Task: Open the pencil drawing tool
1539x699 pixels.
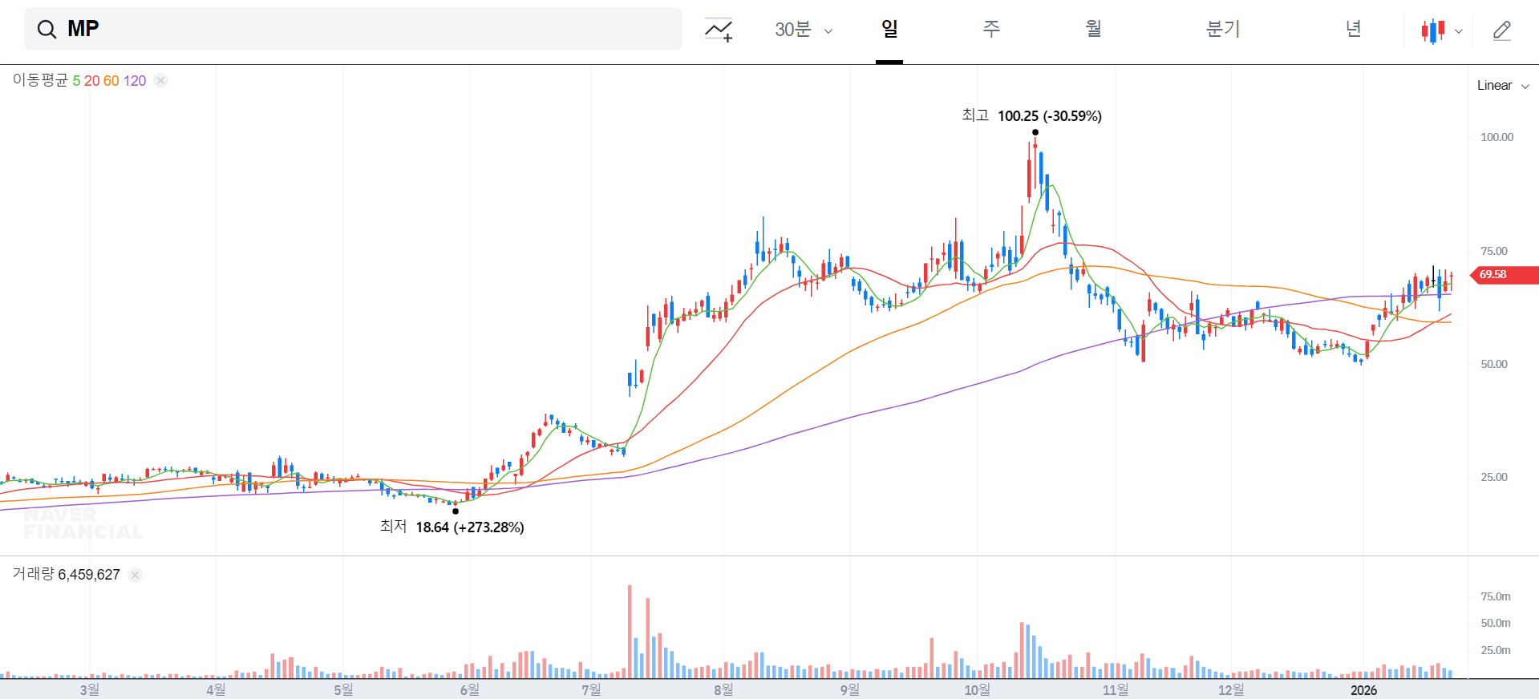Action: [1502, 30]
